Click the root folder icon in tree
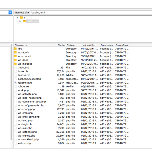The width and height of the screenshot is (152, 149). 22,17
